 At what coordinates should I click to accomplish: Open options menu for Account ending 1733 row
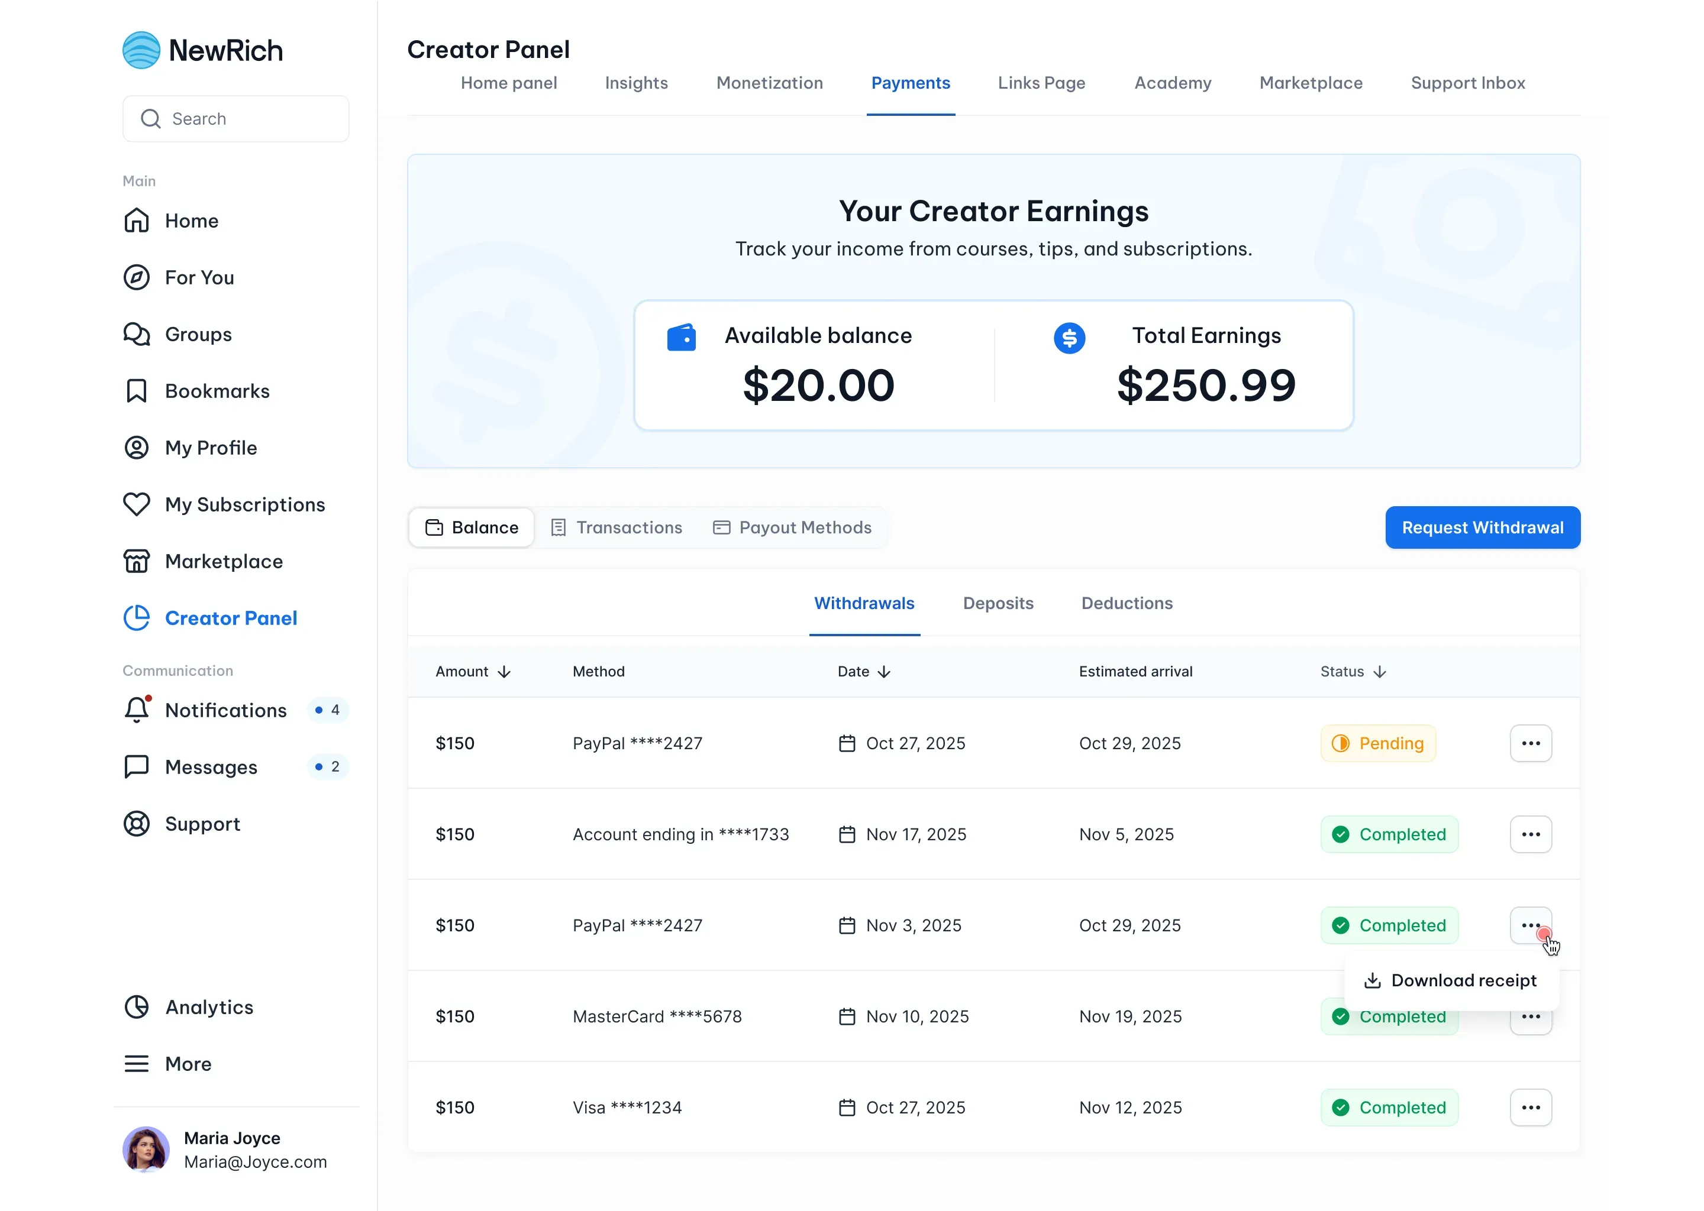1531,834
